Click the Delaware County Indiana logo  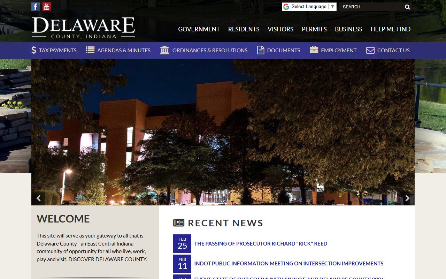pyautogui.click(x=84, y=28)
